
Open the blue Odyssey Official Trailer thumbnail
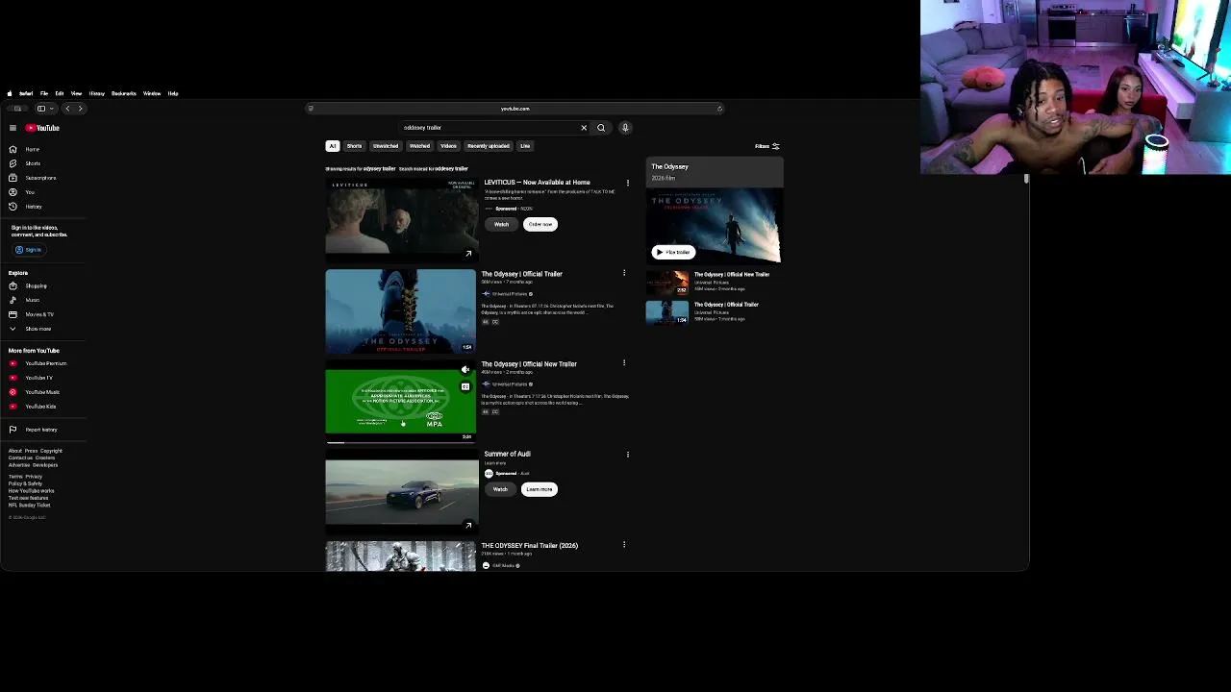pyautogui.click(x=400, y=311)
